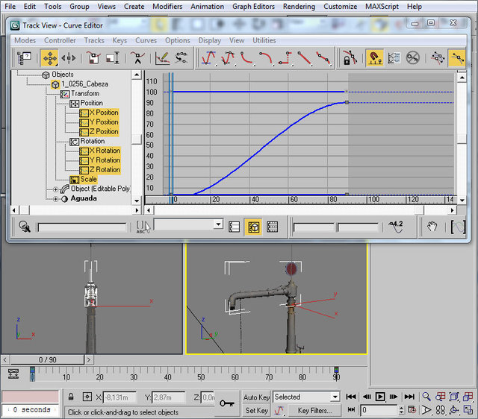Toggle Set Key mode

pos(256,410)
